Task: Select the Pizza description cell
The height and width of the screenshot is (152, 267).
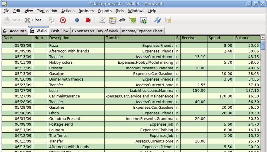Action: 76,45
